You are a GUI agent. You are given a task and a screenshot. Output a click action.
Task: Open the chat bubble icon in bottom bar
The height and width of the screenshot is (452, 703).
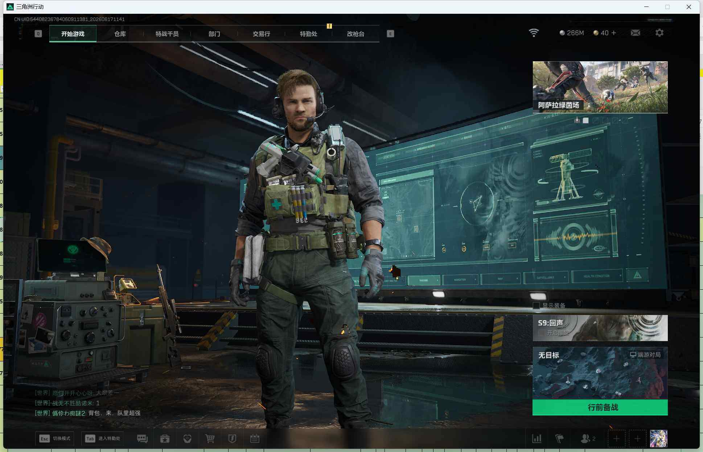(142, 439)
